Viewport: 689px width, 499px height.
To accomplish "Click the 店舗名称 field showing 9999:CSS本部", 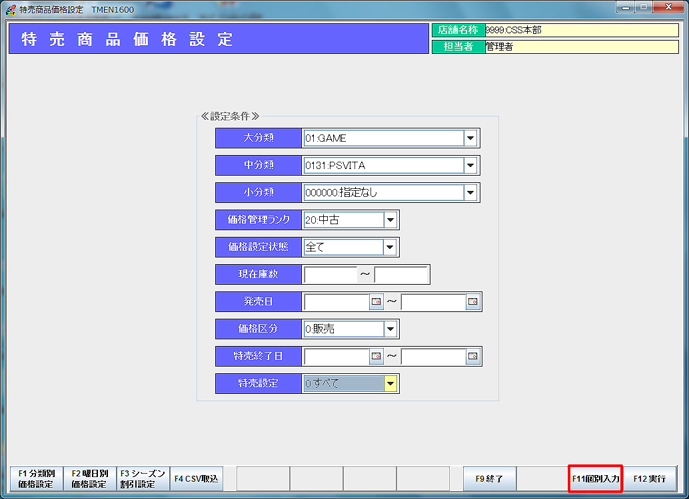I will [x=581, y=31].
